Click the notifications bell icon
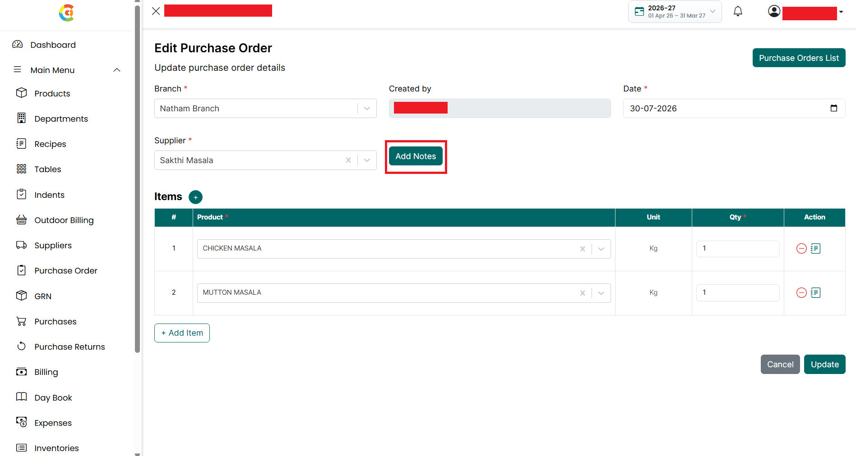This screenshot has width=856, height=456. click(x=738, y=11)
